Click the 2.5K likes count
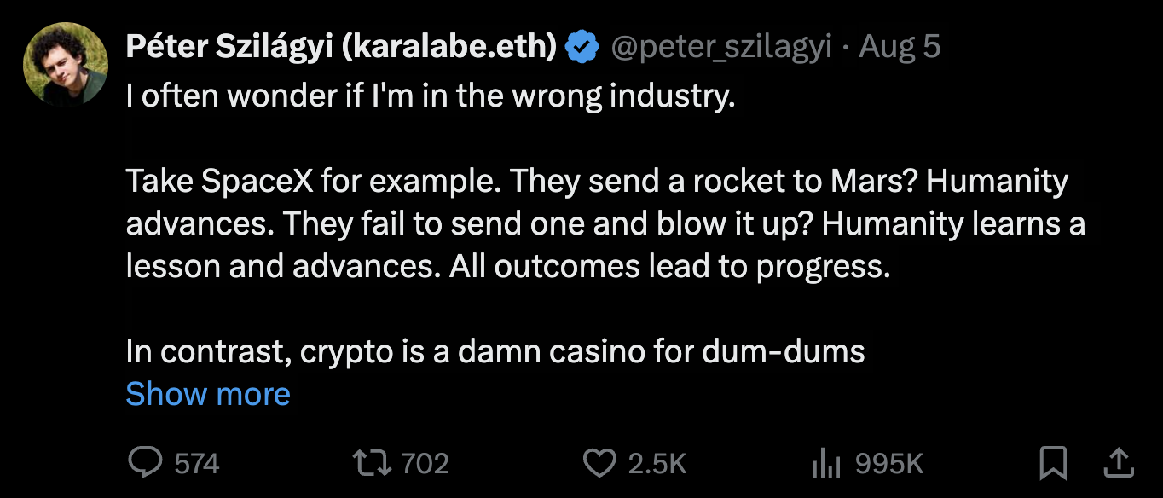 [x=657, y=463]
